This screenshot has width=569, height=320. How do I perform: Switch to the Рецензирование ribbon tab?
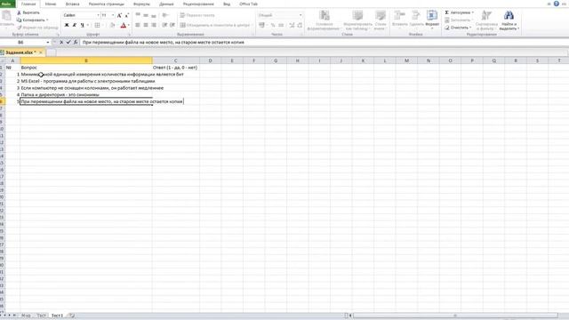198,4
